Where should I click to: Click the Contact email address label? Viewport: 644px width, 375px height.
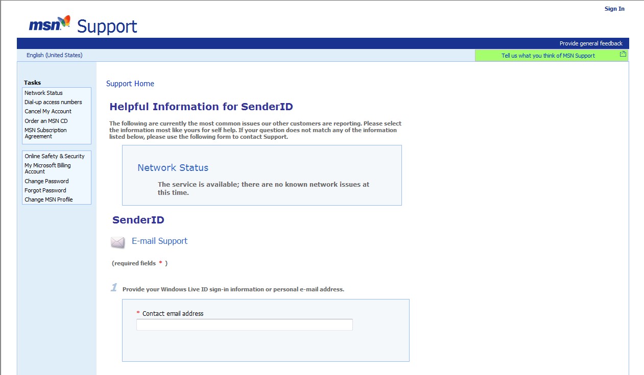click(x=173, y=313)
